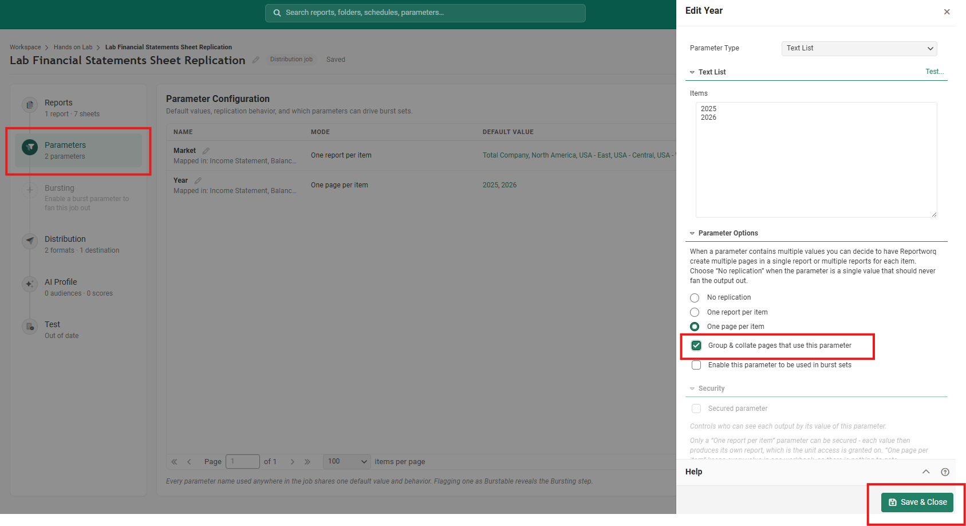Collapse the Text List section

pyautogui.click(x=692, y=72)
